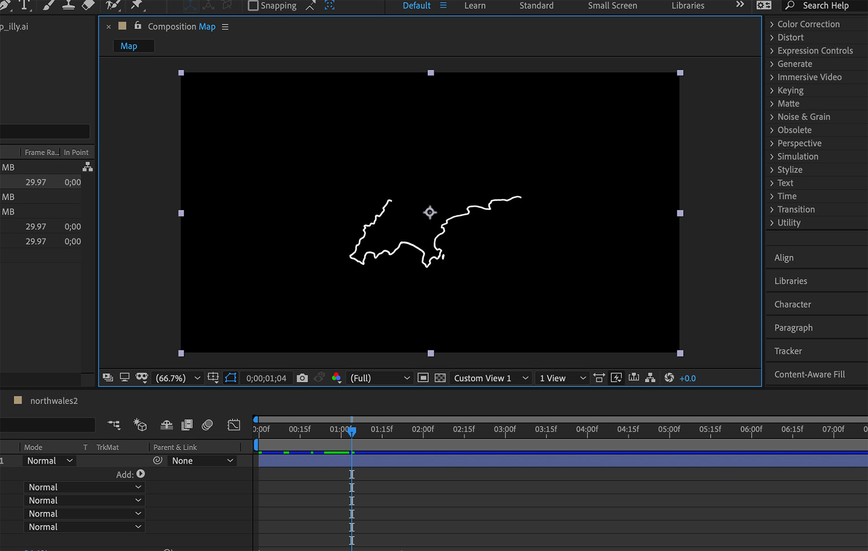Click the Motion Blur enable icon
Image resolution: width=868 pixels, height=551 pixels.
coord(208,425)
